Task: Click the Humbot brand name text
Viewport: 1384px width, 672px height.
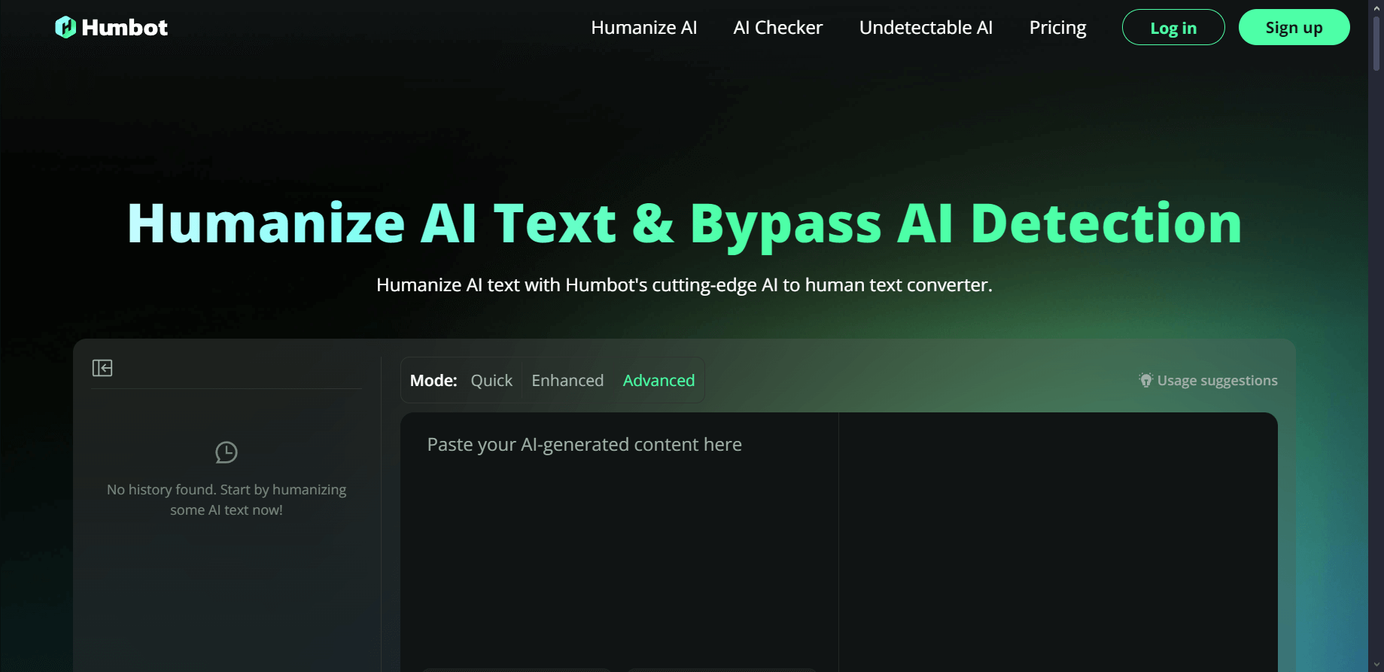Action: coord(124,28)
